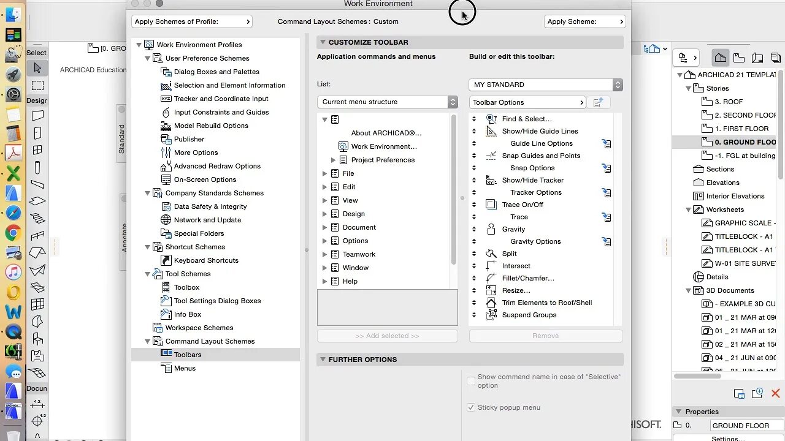This screenshot has width=785, height=441.
Task: Select the Document menu entry
Action: click(359, 227)
